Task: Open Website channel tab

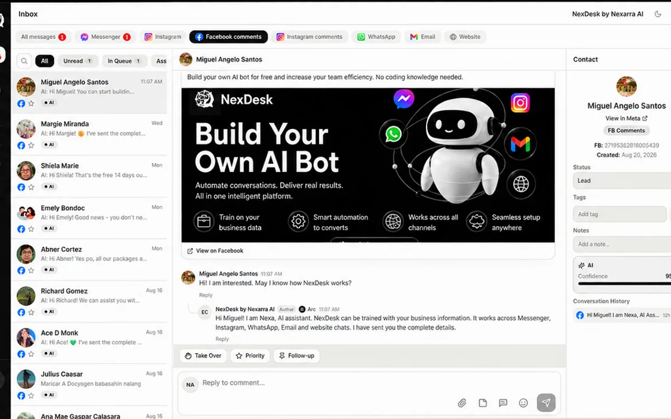Action: click(x=465, y=37)
